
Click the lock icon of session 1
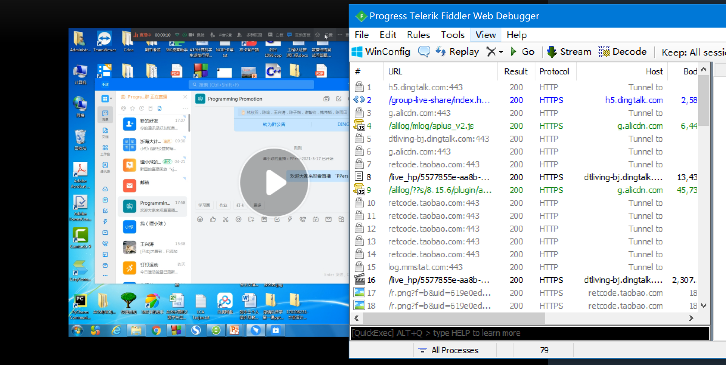pyautogui.click(x=359, y=87)
